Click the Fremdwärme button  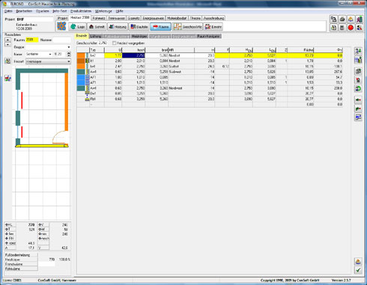[x=21, y=264]
